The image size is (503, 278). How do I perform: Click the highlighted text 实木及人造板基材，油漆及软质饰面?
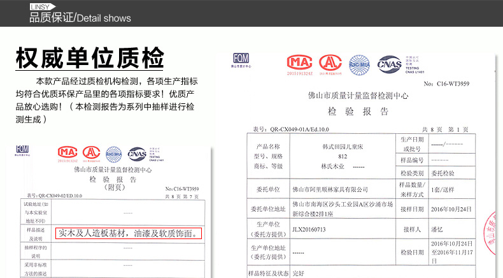tap(129, 233)
